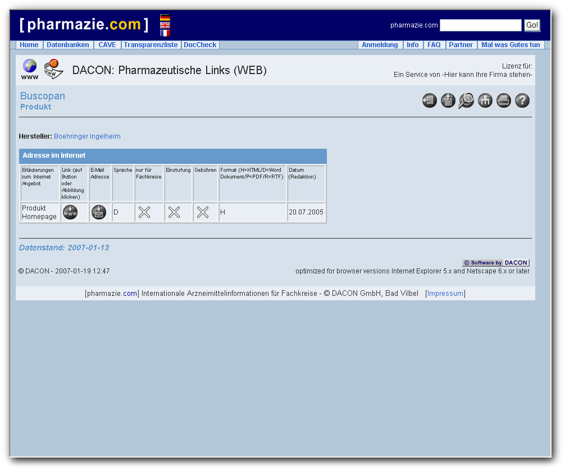
Task: Open printing via the printer icon
Action: tap(503, 100)
